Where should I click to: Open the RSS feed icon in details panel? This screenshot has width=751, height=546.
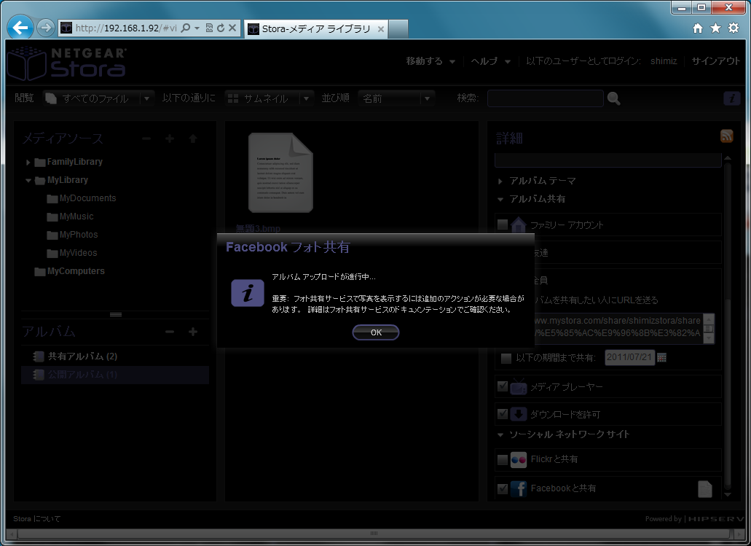click(x=726, y=136)
